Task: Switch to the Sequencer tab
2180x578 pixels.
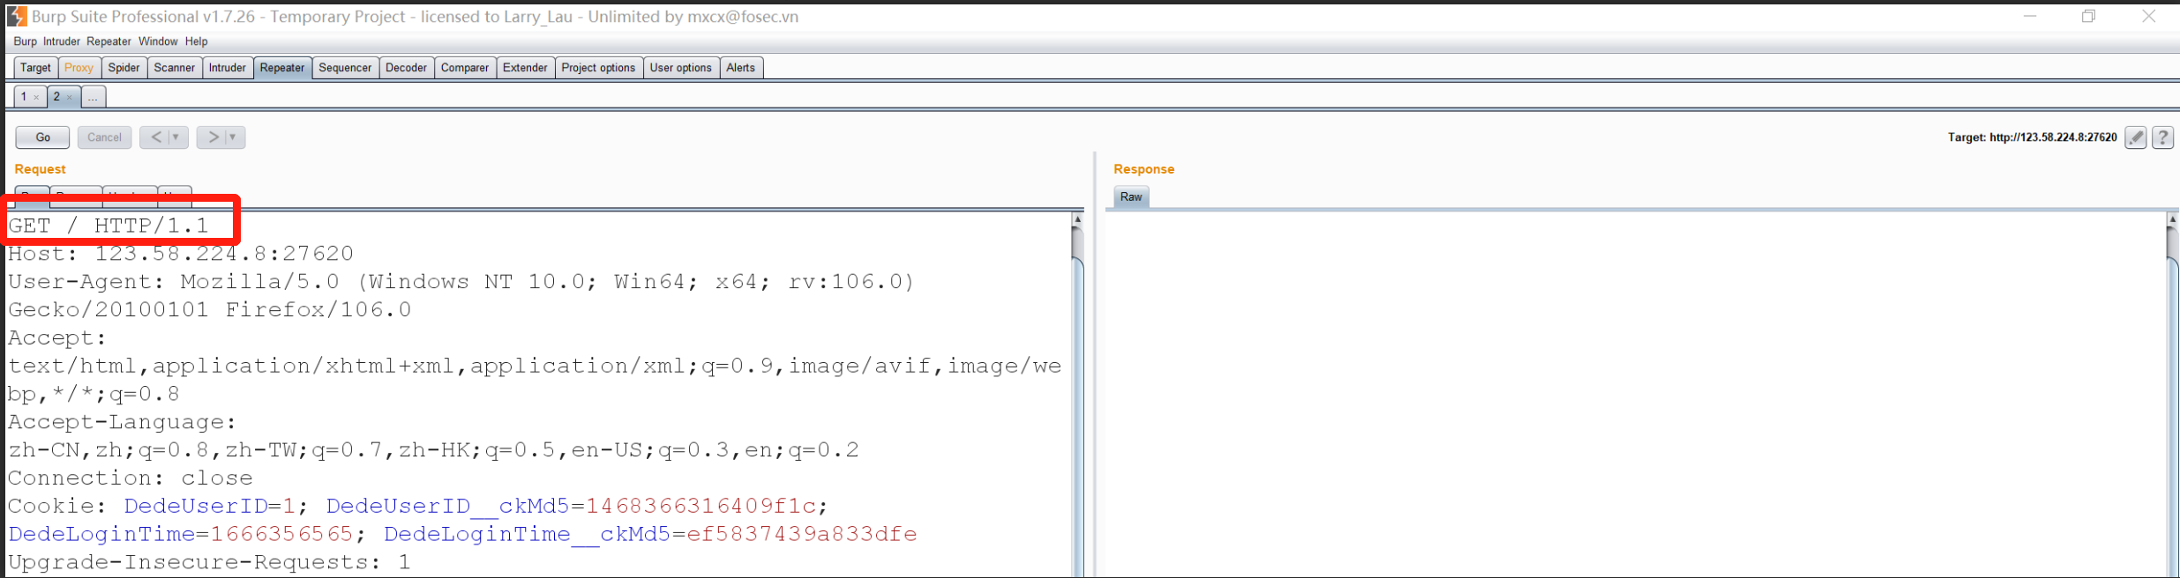Action: click(345, 68)
